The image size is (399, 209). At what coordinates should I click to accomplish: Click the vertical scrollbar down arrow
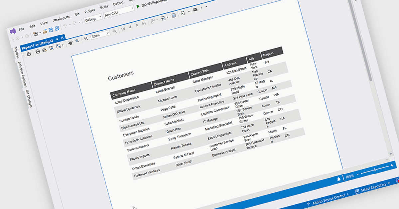(391, 154)
